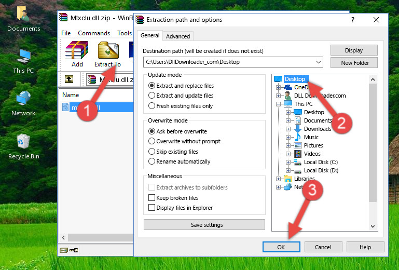Image resolution: width=399 pixels, height=270 pixels.
Task: Click folder tree scrollbar up arrow
Action: coord(373,79)
